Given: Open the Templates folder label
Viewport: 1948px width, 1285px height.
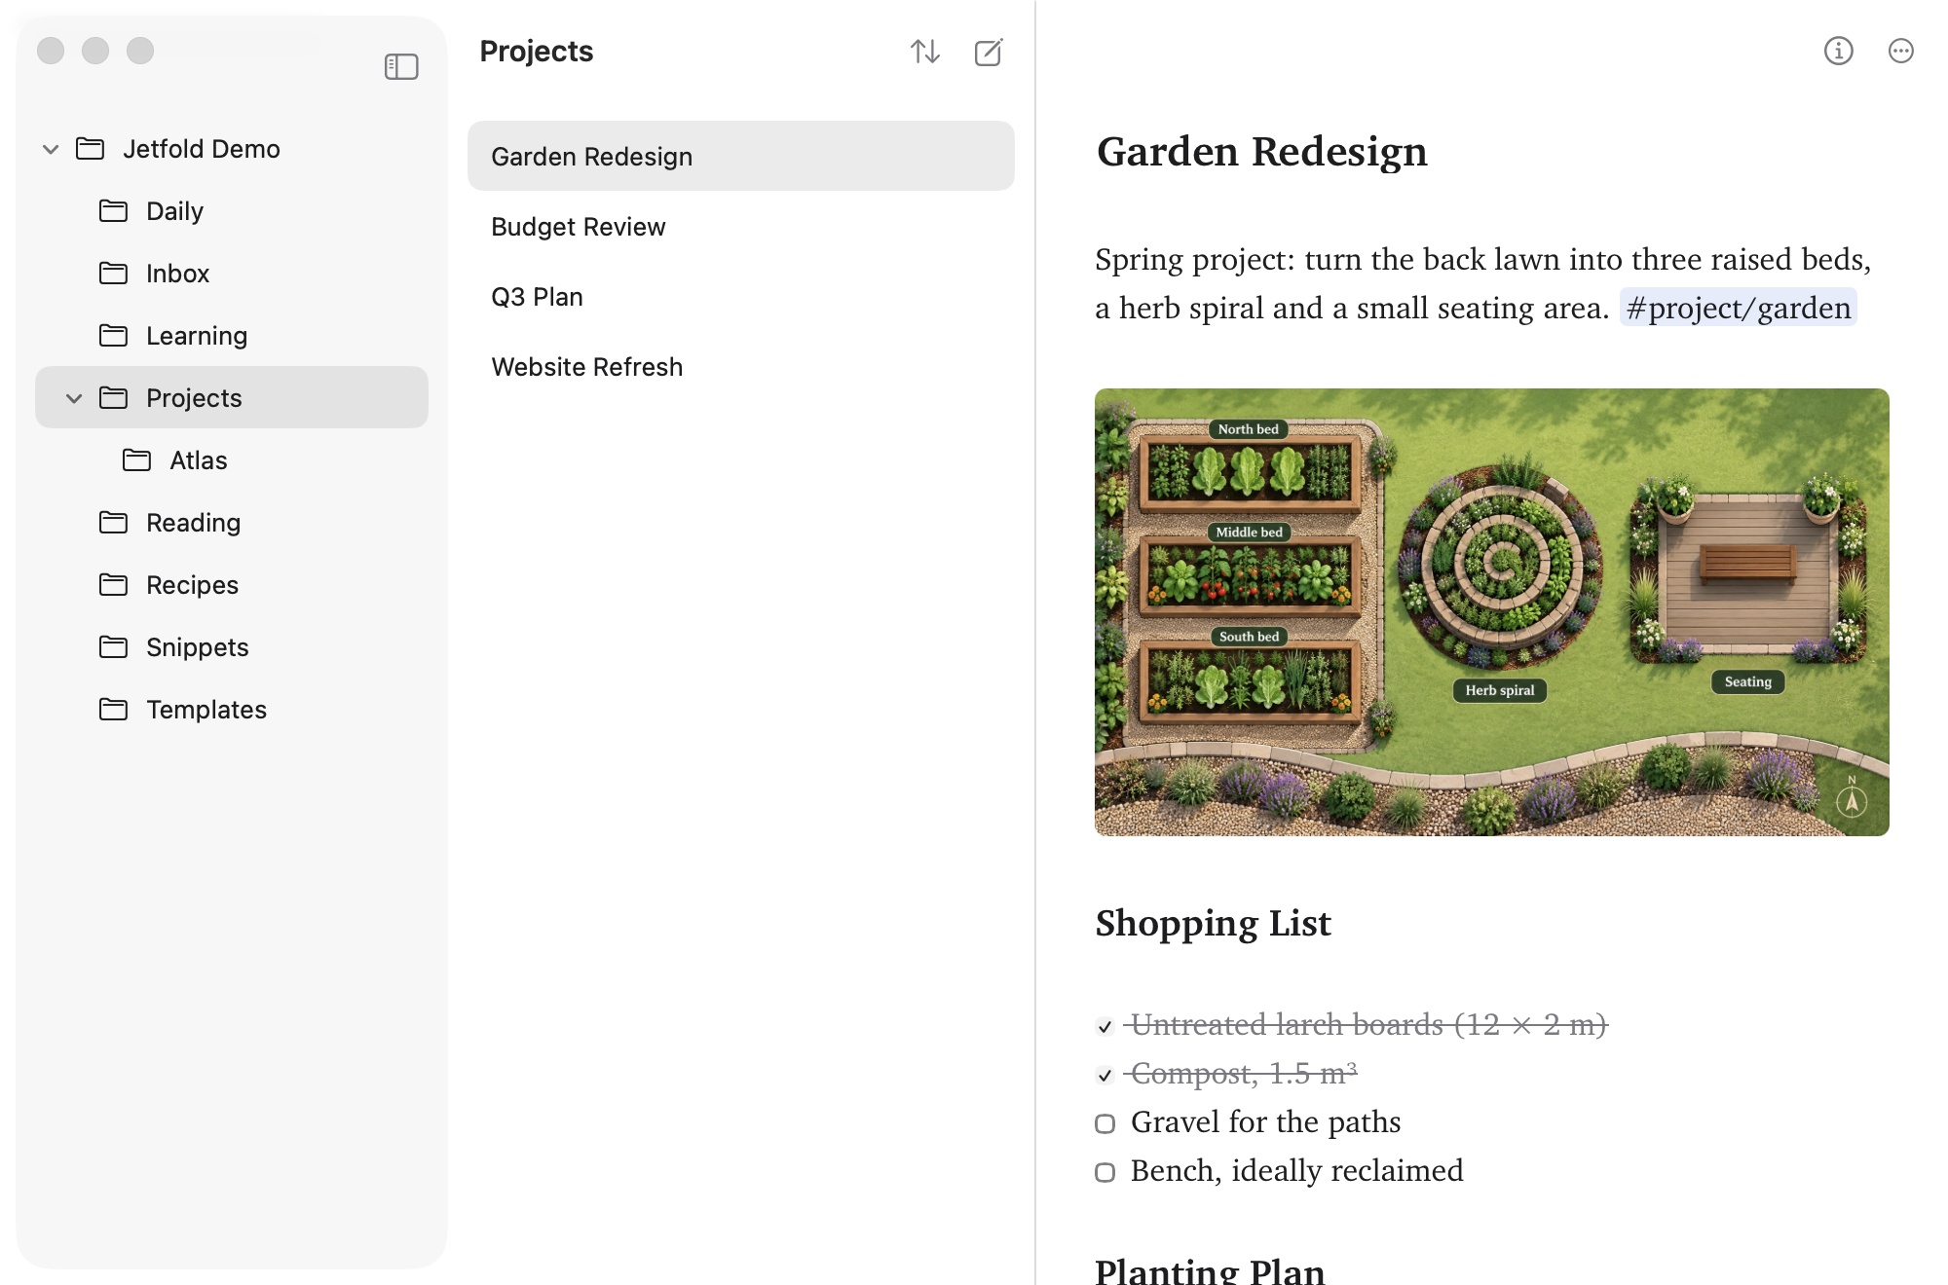Looking at the screenshot, I should [206, 709].
